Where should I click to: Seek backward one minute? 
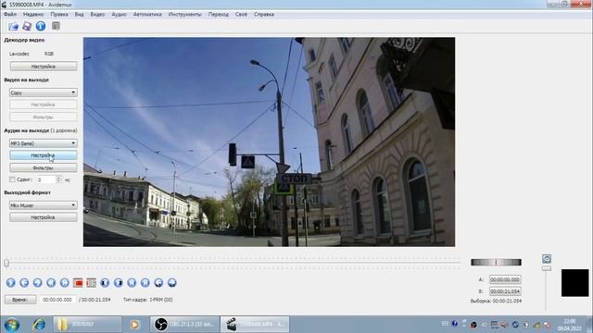click(x=158, y=283)
